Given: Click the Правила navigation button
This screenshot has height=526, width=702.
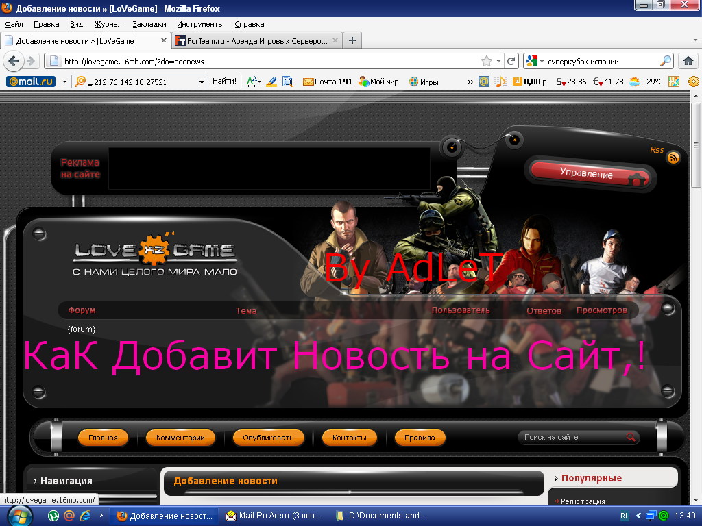Looking at the screenshot, I should tap(420, 438).
